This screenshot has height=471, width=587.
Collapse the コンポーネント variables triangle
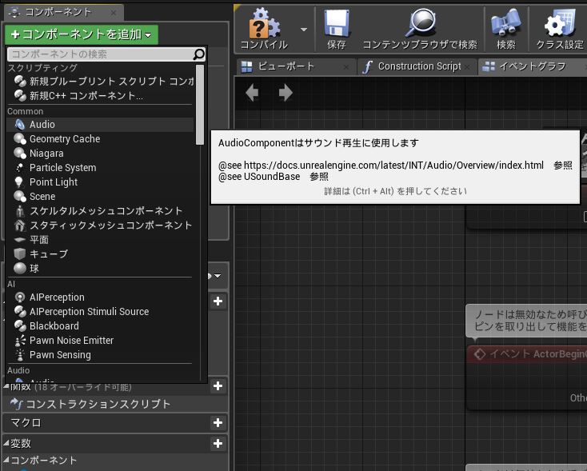[x=6, y=459]
